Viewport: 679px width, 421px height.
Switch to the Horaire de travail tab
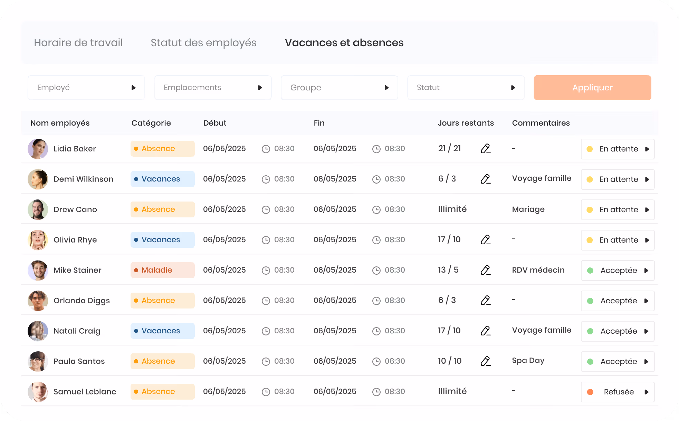click(x=78, y=43)
